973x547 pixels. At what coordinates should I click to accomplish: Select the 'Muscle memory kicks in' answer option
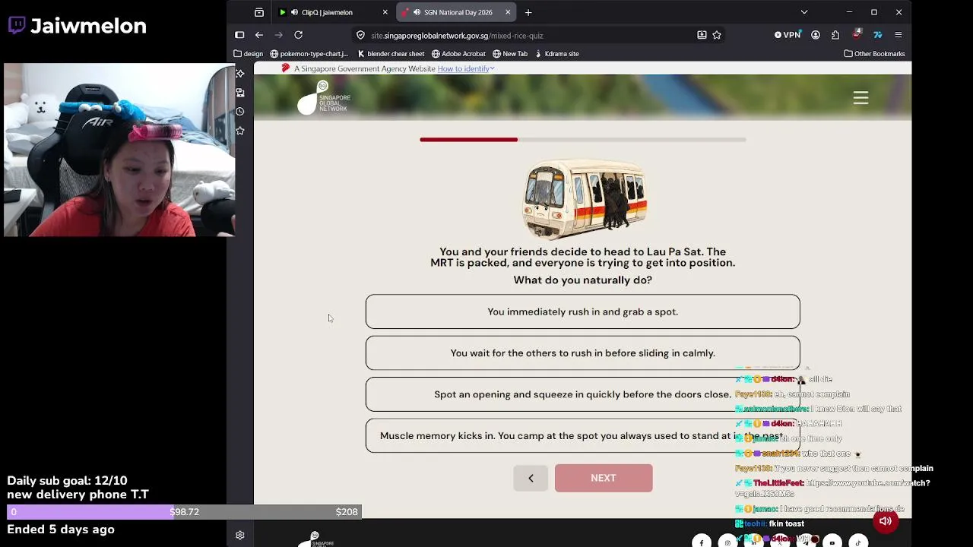pyautogui.click(x=583, y=436)
